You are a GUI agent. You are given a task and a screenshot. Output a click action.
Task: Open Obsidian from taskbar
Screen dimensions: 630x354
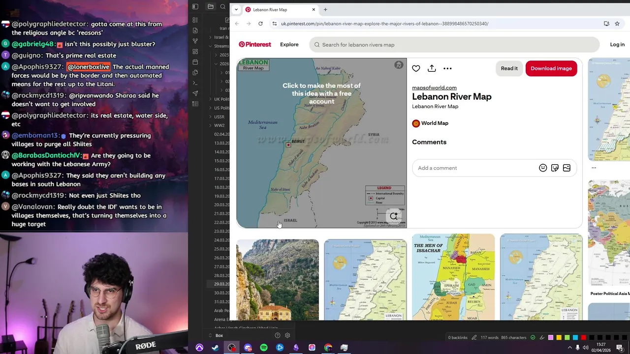click(296, 348)
